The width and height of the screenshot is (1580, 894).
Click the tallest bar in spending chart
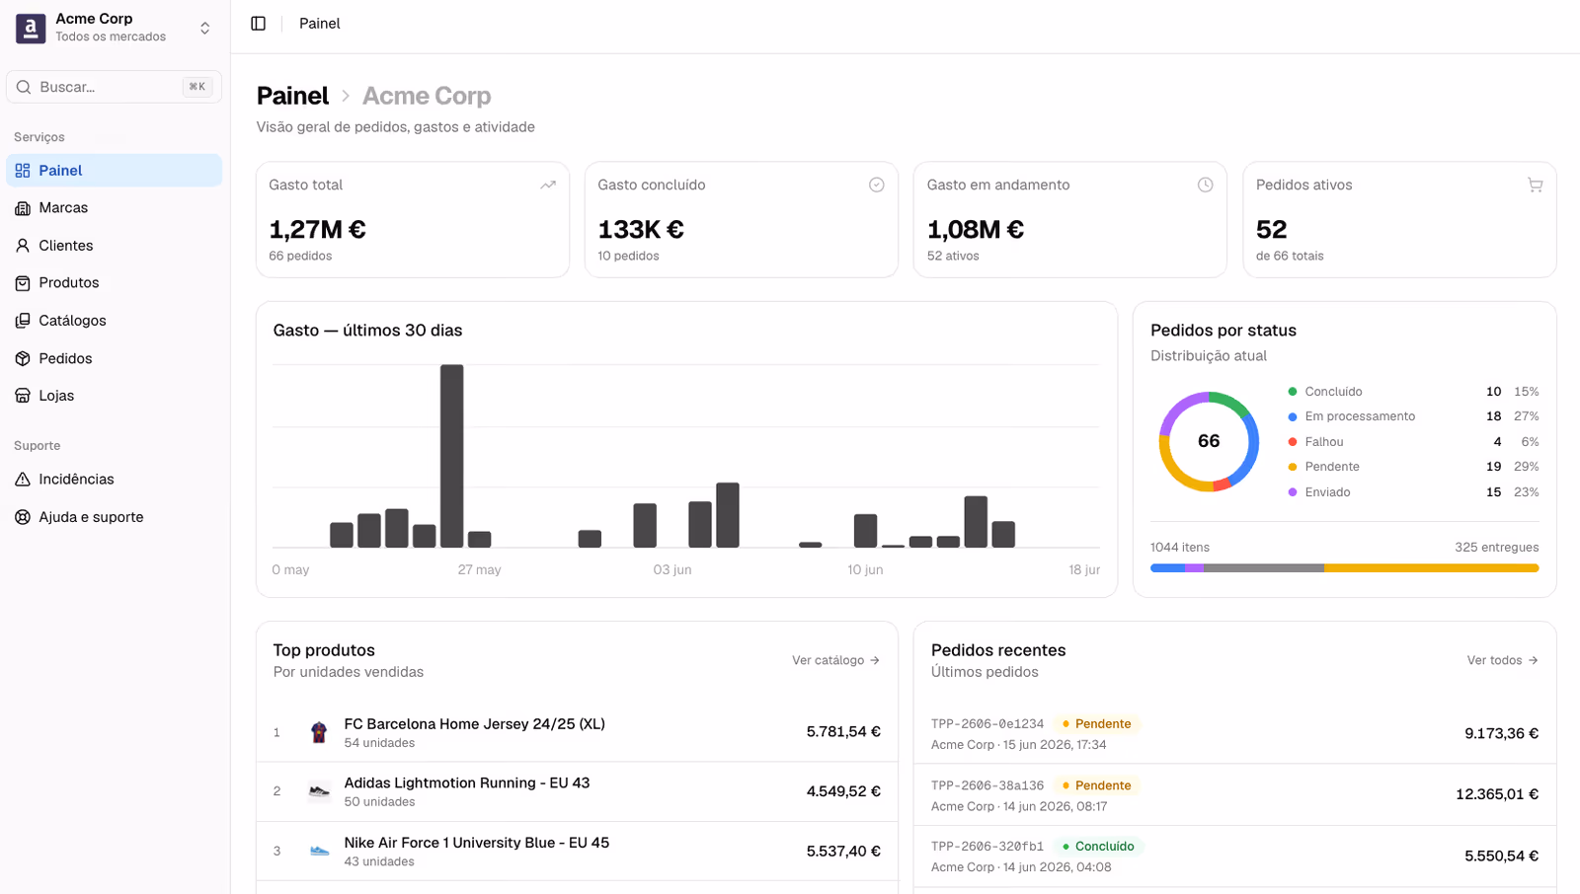[451, 456]
